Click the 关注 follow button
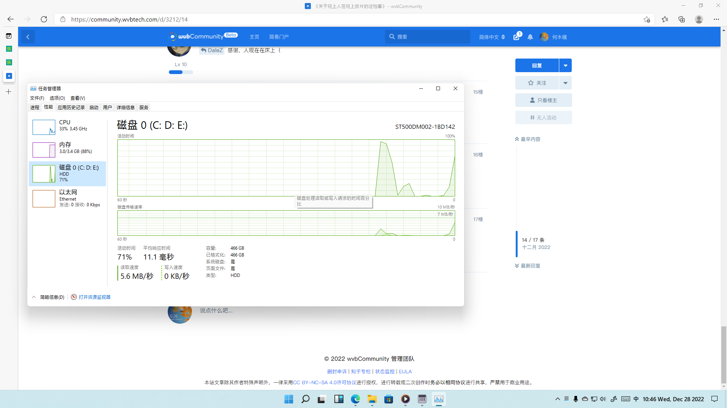The width and height of the screenshot is (727, 408). 537,83
